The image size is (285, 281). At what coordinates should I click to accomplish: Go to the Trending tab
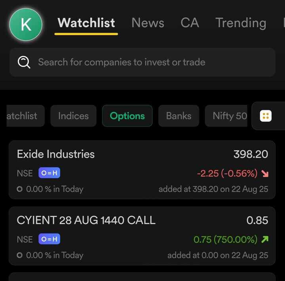tap(241, 23)
